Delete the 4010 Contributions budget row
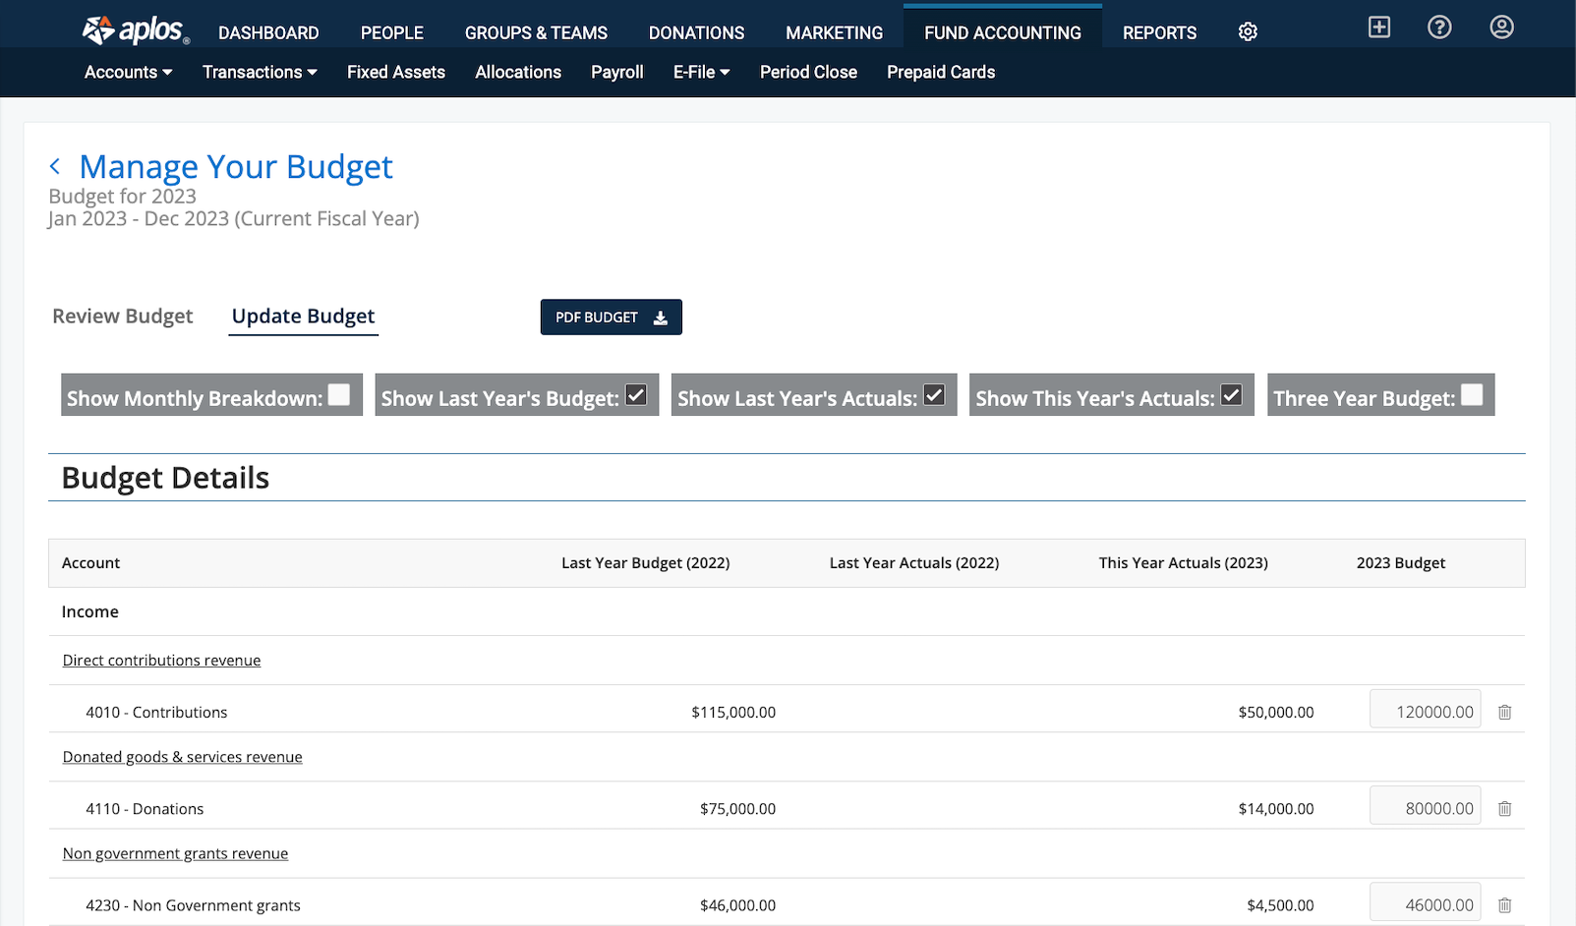 pyautogui.click(x=1504, y=713)
